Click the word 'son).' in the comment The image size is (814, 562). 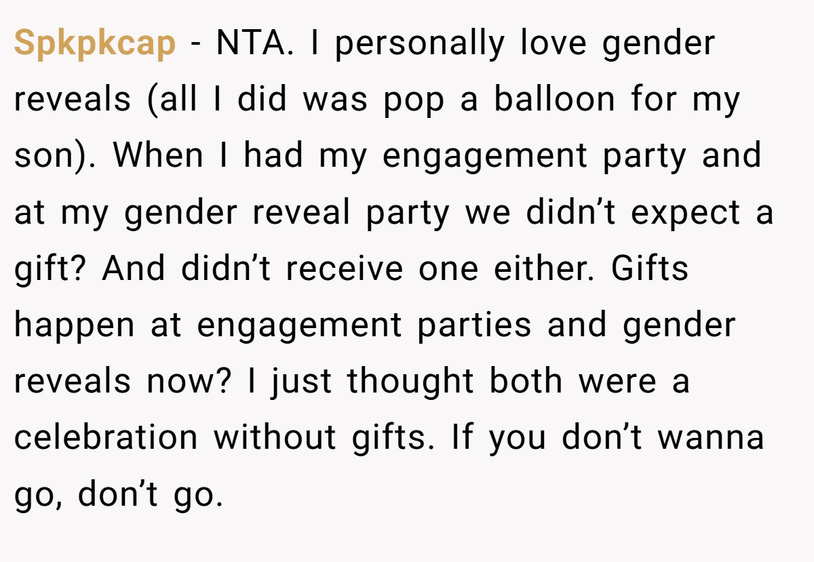point(56,157)
